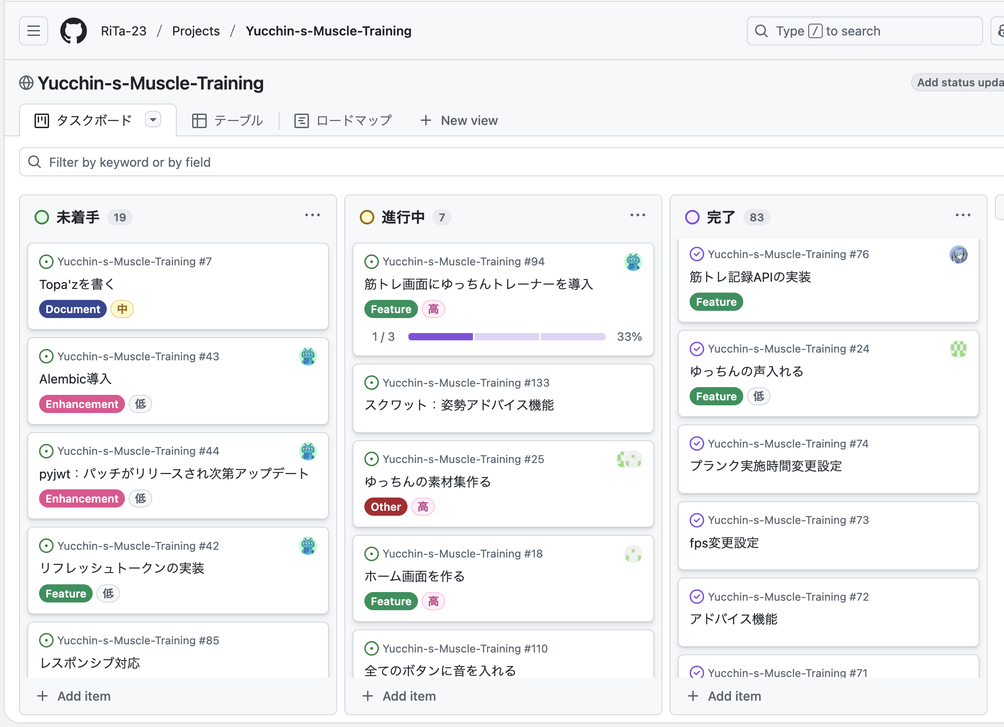Click the progress bar on issue #94
Screen dimensions: 1004x727
tap(507, 337)
